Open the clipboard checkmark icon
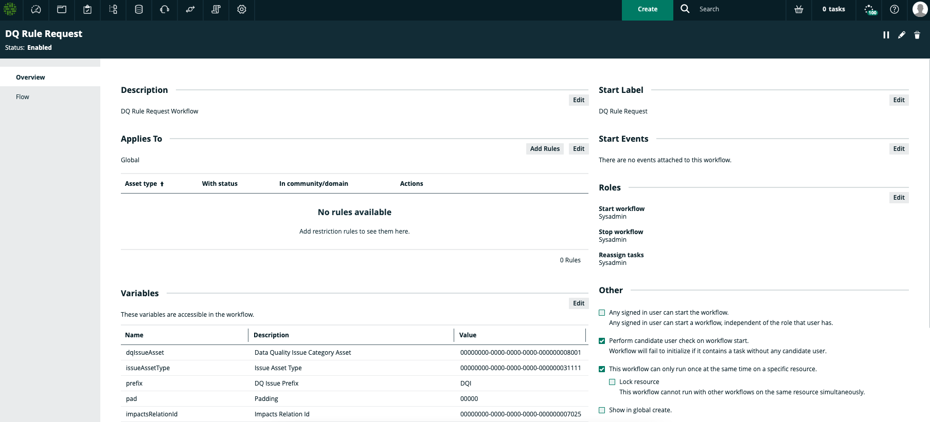The width and height of the screenshot is (930, 422). pos(87,9)
